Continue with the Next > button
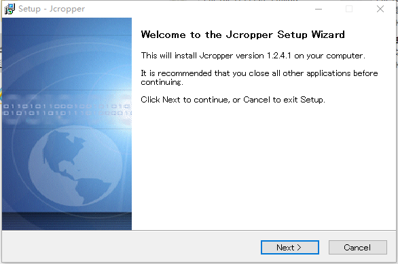The width and height of the screenshot is (398, 264). pos(289,247)
